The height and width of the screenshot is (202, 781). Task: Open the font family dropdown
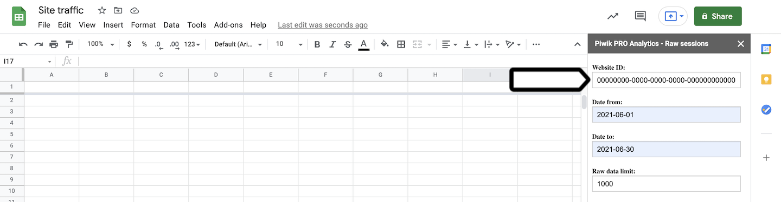[x=238, y=44]
